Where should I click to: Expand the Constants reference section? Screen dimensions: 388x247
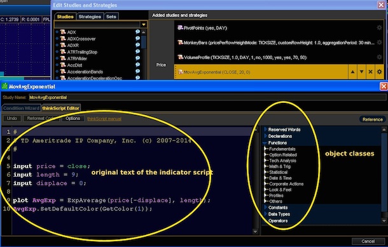265,207
